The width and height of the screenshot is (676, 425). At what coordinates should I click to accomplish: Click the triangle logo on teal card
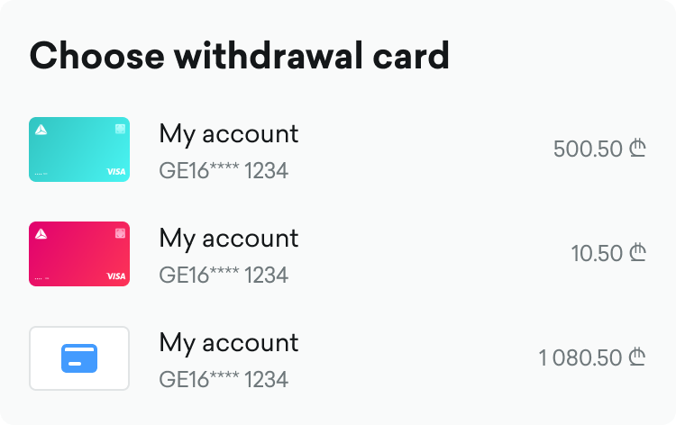click(41, 130)
